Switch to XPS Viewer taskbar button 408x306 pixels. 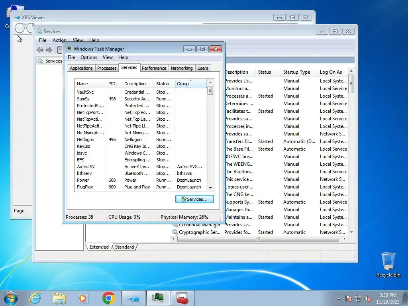133,298
